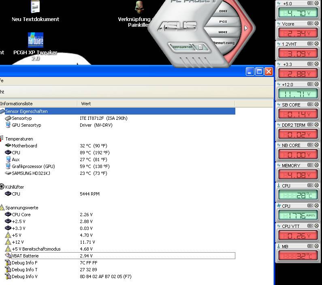
Task: Click the Wert column header
Action: pos(156,104)
